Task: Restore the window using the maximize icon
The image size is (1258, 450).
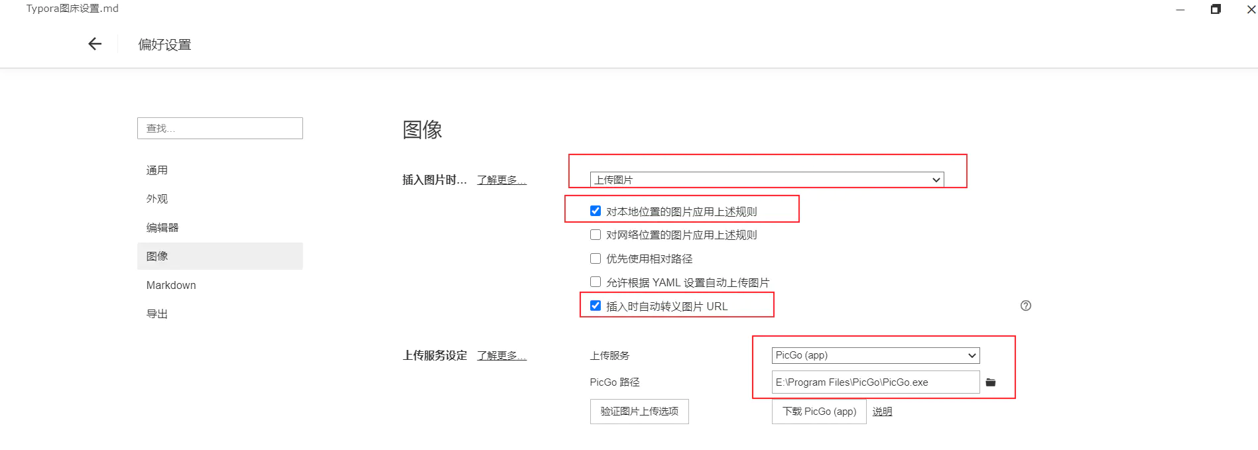Action: (1216, 9)
